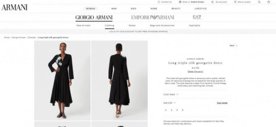Click the ARMANI home logo
The image size is (276, 127).
pos(14,8)
